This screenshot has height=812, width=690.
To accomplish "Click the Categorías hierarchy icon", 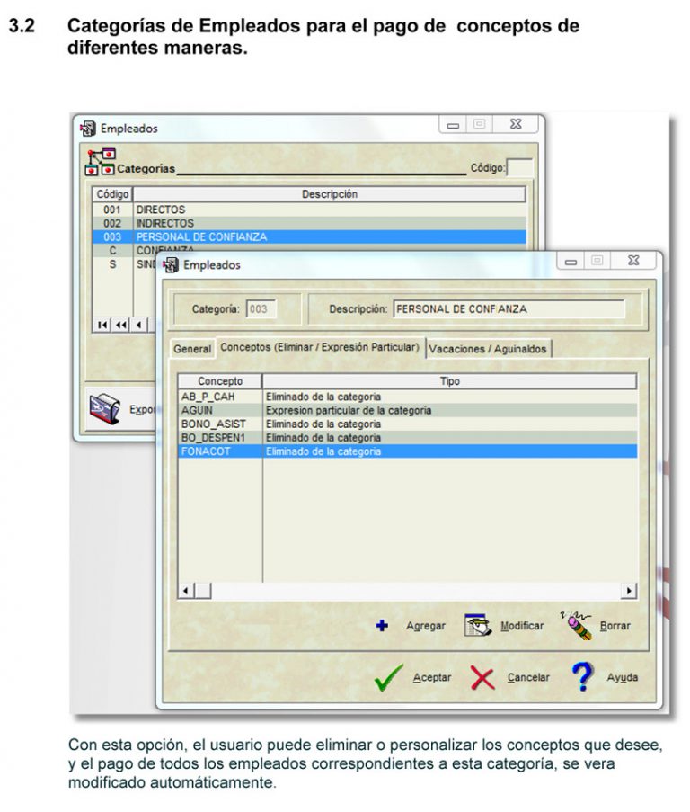I will tap(100, 163).
